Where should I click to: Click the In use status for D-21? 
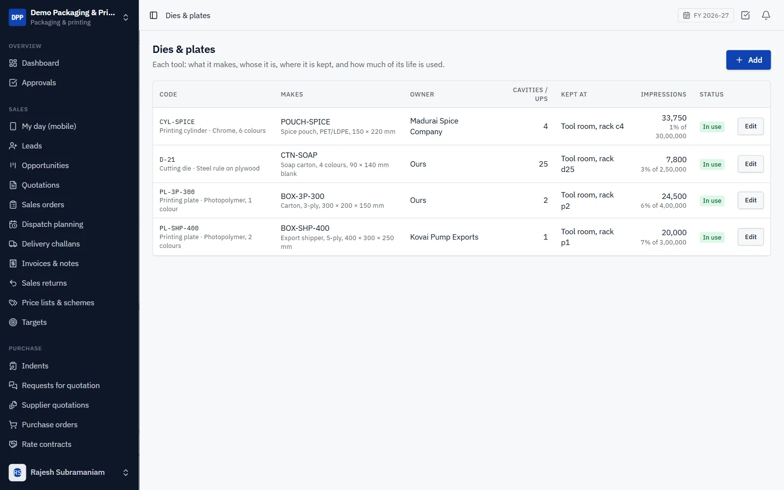click(x=712, y=165)
